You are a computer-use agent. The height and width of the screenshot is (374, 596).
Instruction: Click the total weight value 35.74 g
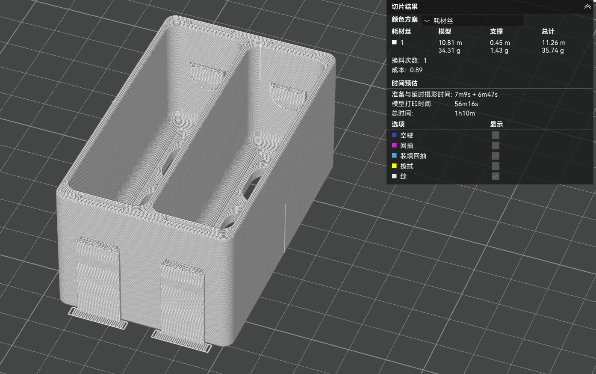click(x=553, y=50)
